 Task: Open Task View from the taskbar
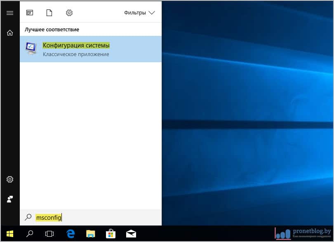coord(49,234)
